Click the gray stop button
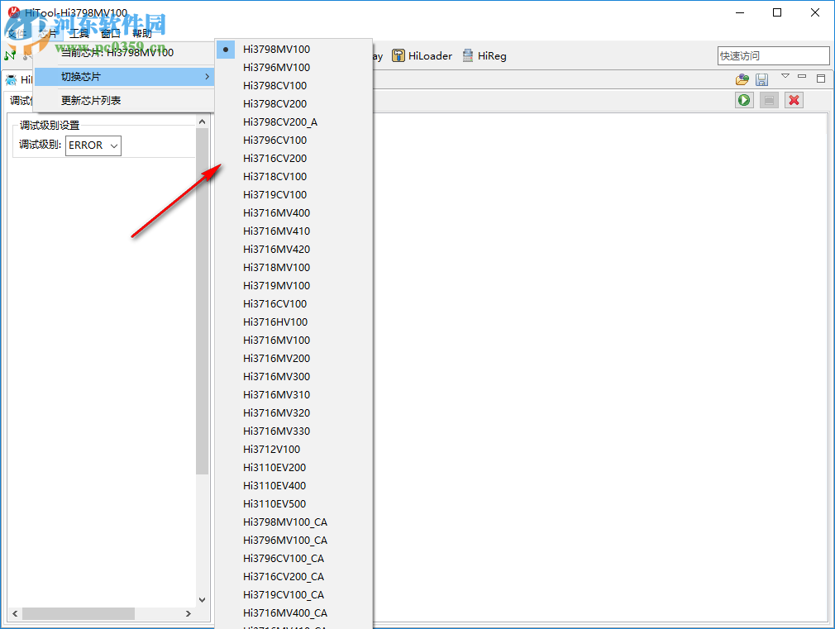 pyautogui.click(x=769, y=100)
